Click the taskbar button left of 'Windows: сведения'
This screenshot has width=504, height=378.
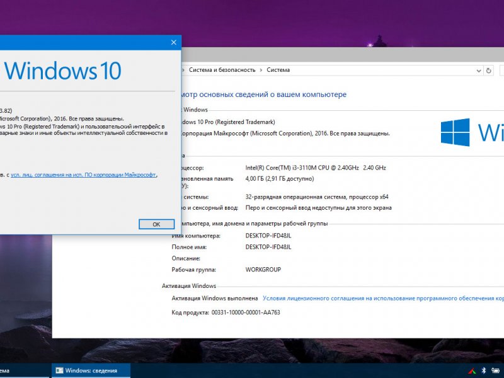coord(25,370)
